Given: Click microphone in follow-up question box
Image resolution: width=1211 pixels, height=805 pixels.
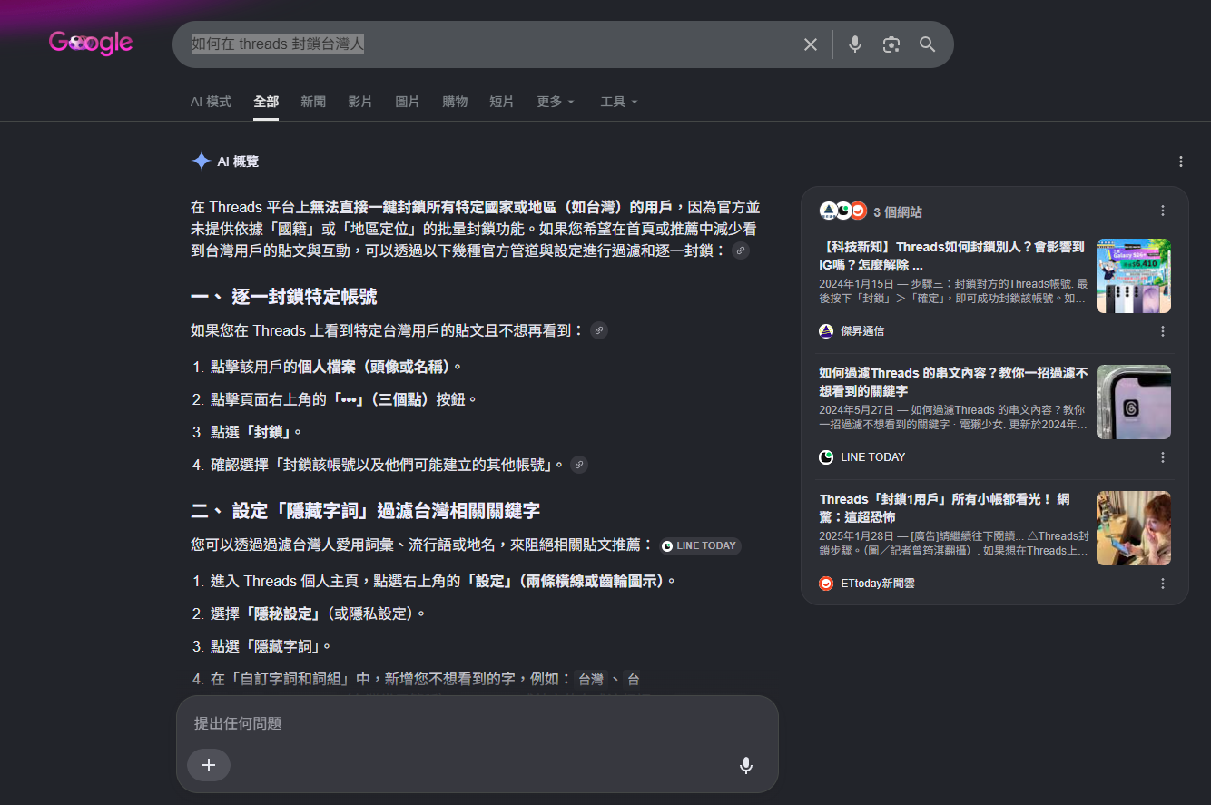Looking at the screenshot, I should pos(746,765).
